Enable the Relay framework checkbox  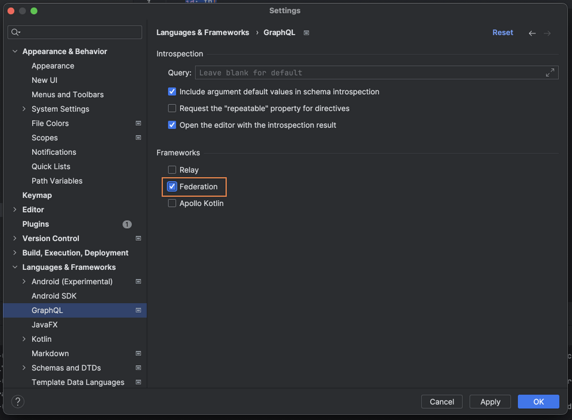tap(172, 170)
